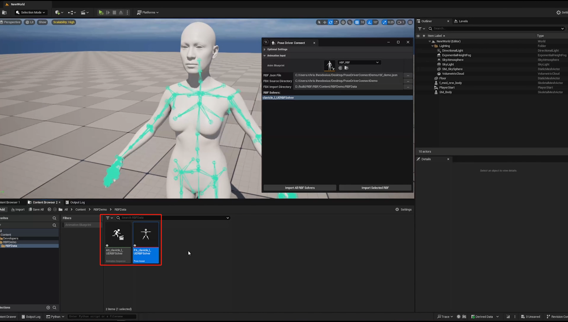The width and height of the screenshot is (568, 322).
Task: Click the Play in Editor button
Action: point(101,12)
